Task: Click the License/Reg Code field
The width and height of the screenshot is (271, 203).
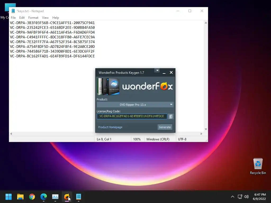Action: tap(132, 116)
